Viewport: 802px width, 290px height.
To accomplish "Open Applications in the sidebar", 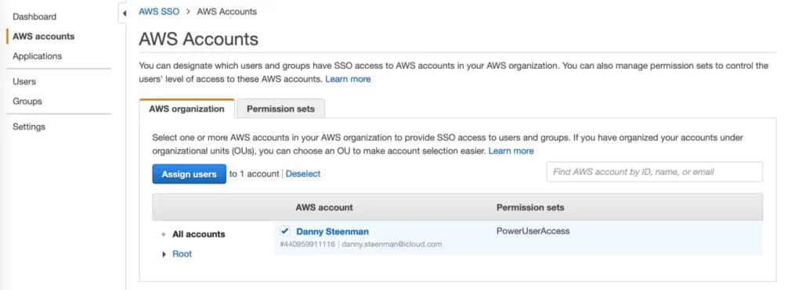I will (x=38, y=56).
